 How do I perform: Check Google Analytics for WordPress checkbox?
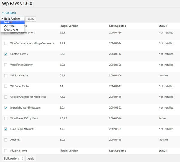(x=6, y=97)
